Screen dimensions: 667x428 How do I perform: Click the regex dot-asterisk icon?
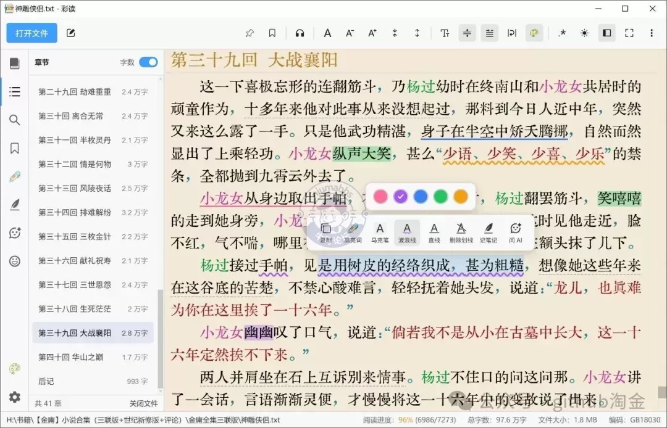coord(563,33)
